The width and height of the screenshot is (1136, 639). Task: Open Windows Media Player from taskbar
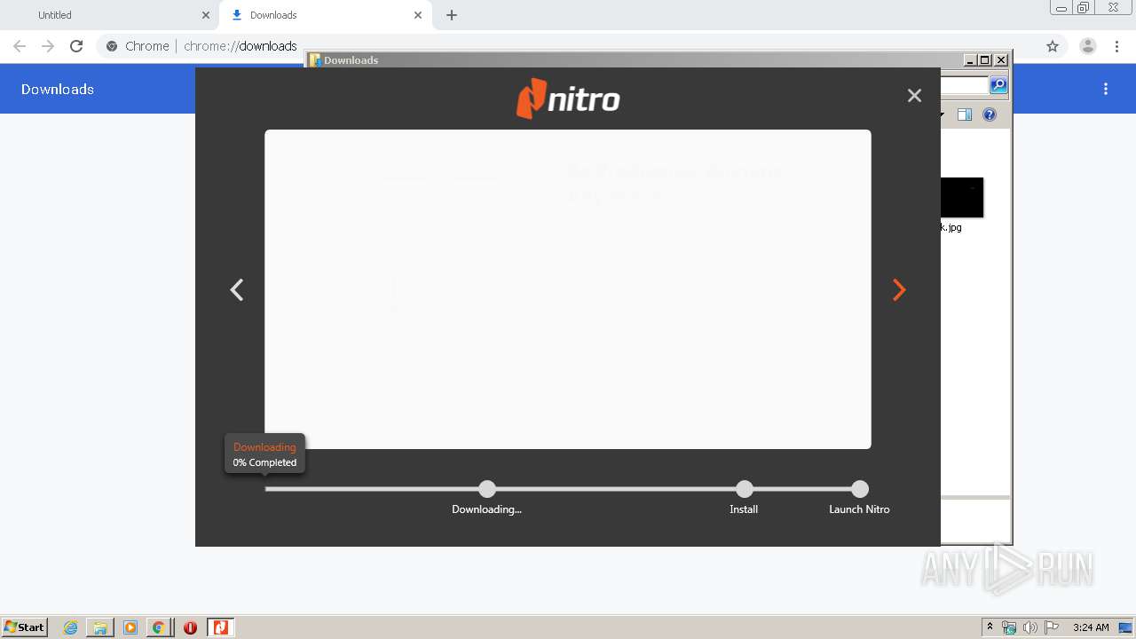[x=130, y=627]
